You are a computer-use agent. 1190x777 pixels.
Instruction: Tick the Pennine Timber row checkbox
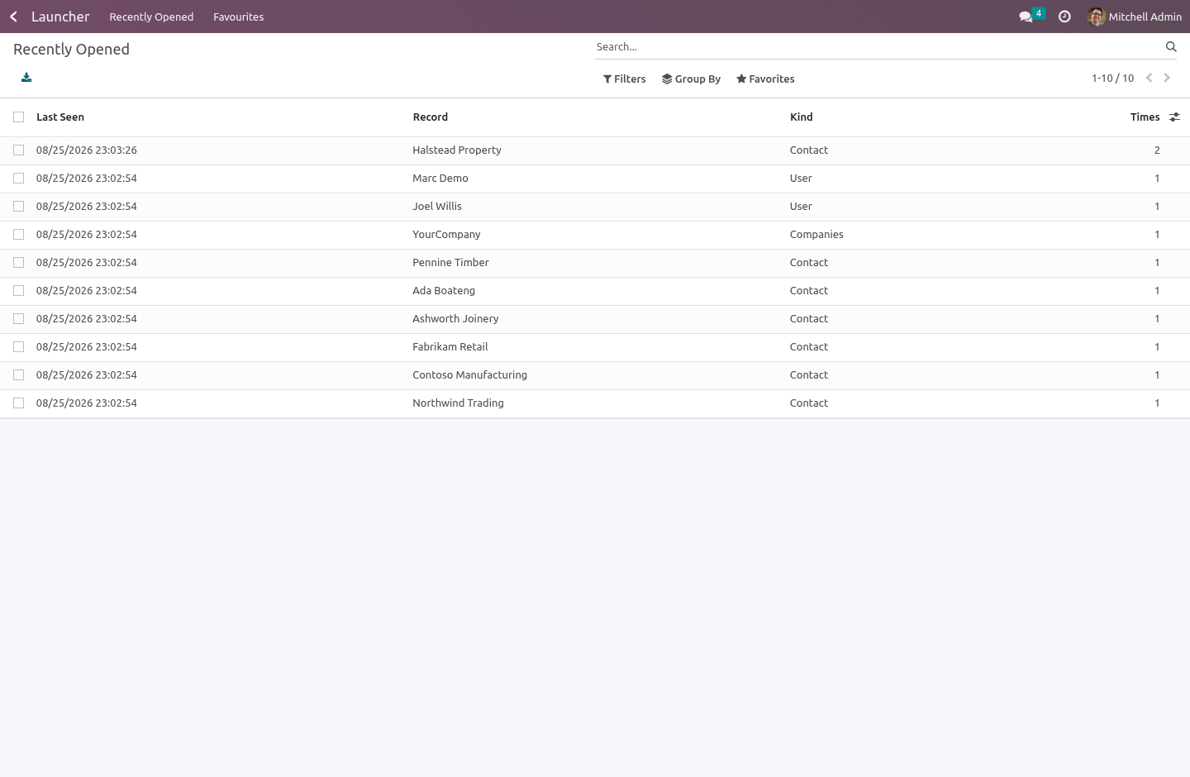(x=18, y=263)
